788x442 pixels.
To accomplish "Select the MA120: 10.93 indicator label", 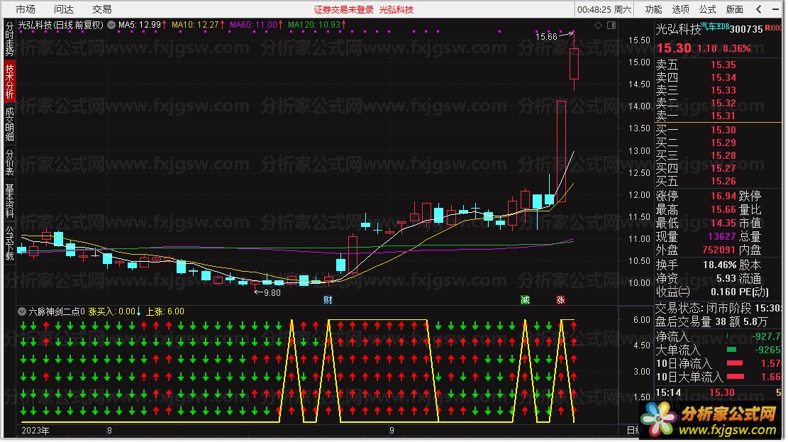I will click(x=314, y=25).
